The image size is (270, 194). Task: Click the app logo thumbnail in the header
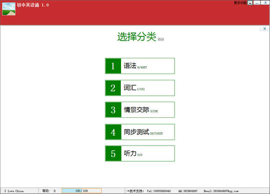(9, 9)
